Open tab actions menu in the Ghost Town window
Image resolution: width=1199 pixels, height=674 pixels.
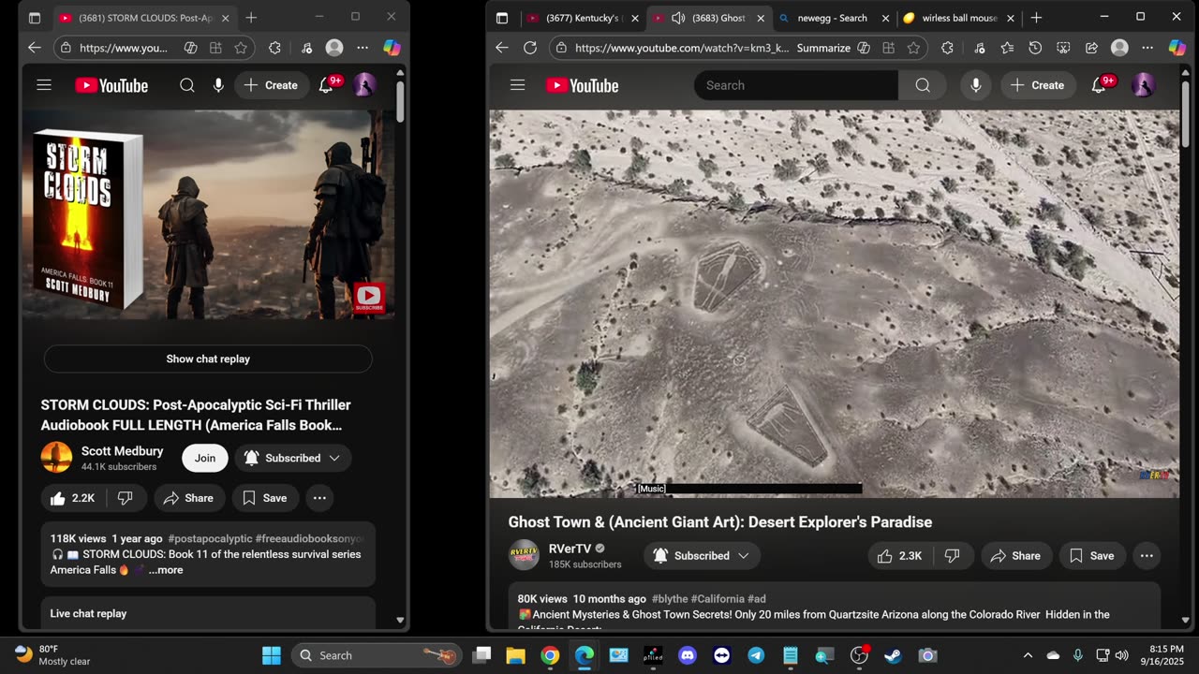click(x=502, y=18)
